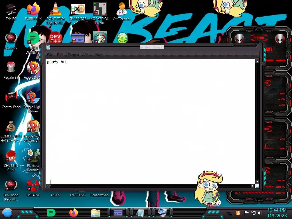292x219 pixels.
Task: Select the Download Black Ali... desktop icon
Action: [x=11, y=190]
